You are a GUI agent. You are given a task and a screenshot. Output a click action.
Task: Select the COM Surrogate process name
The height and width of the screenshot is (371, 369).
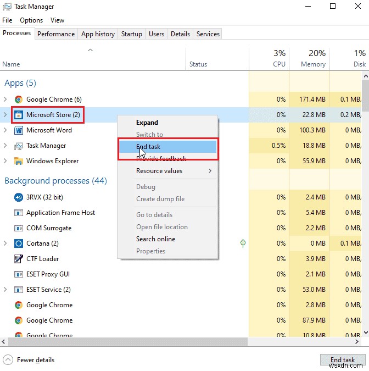(x=49, y=228)
